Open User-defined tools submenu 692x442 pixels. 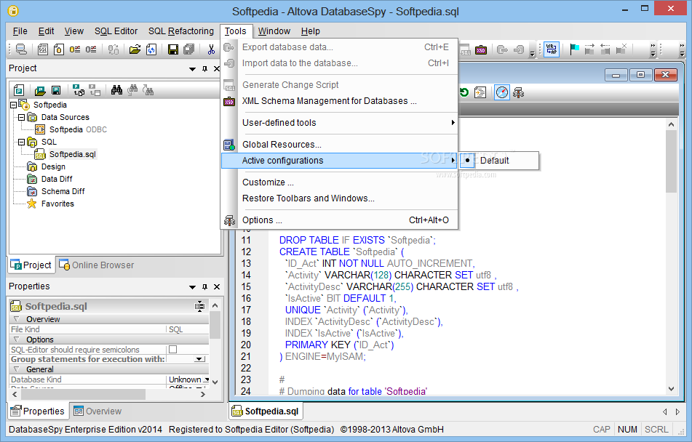(339, 123)
